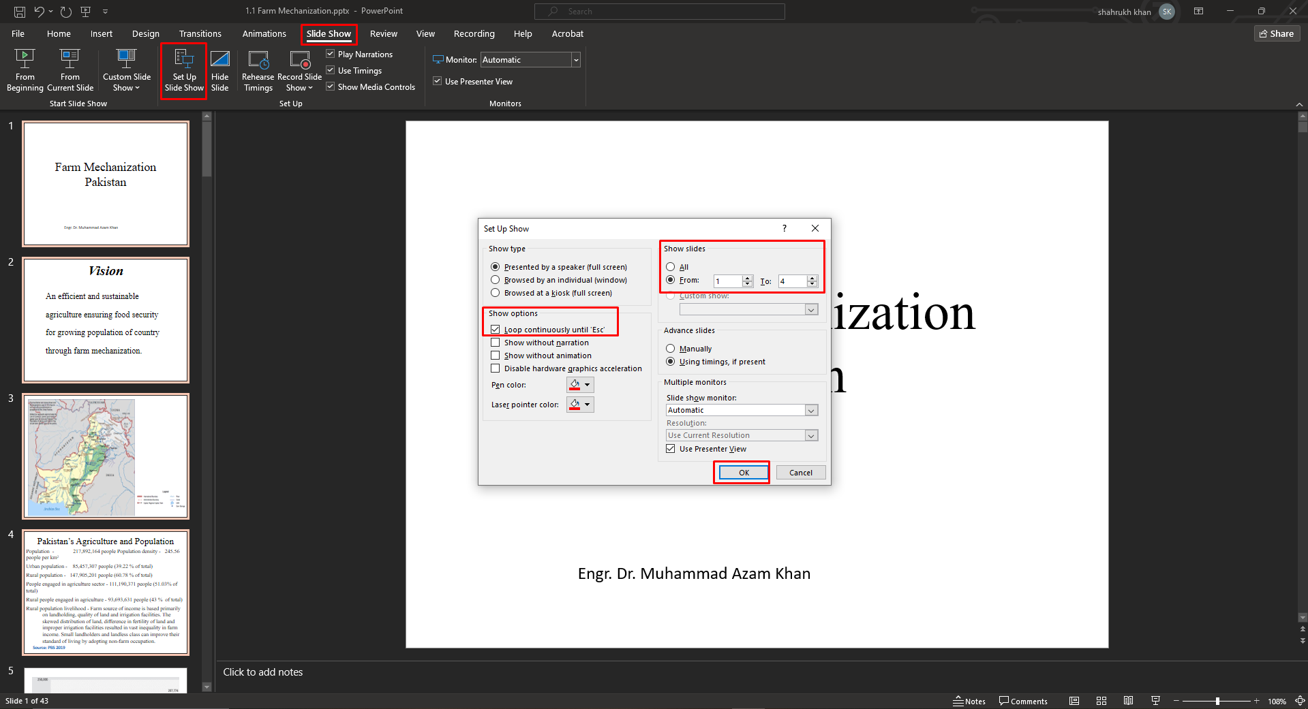Switch to Slide Sorter view in status bar
The image size is (1308, 709).
coord(1101,701)
